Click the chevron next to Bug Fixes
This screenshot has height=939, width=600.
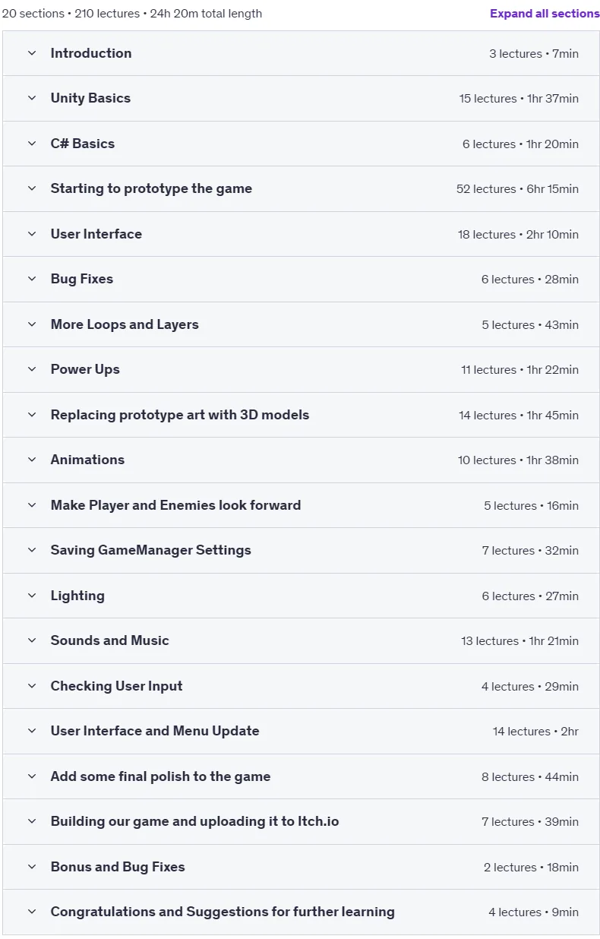(32, 279)
